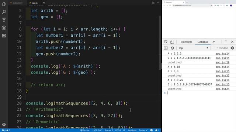
Task: Toggle the DevTools device toolbar
Action: click(172, 42)
